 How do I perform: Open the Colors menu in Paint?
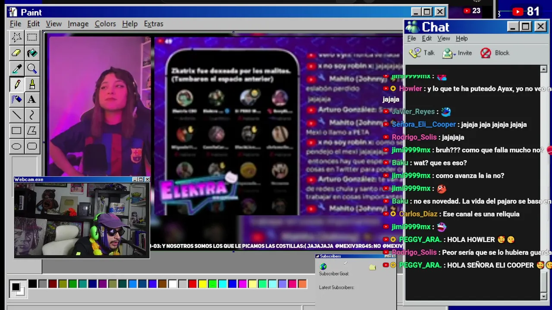(x=105, y=24)
